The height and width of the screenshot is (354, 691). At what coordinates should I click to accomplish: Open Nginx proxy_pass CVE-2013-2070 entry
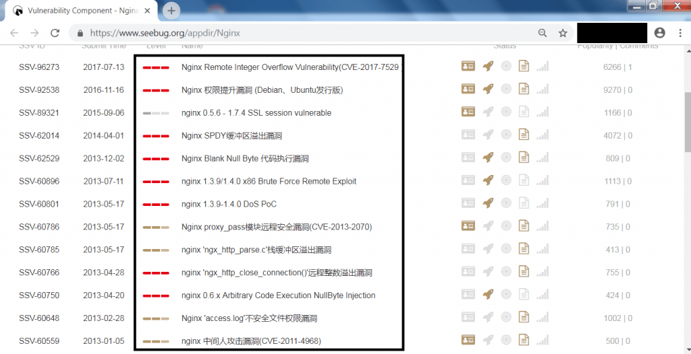click(x=276, y=227)
